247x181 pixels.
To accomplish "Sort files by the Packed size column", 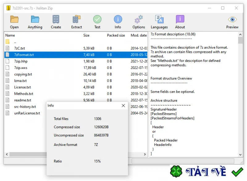I will tap(116, 35).
